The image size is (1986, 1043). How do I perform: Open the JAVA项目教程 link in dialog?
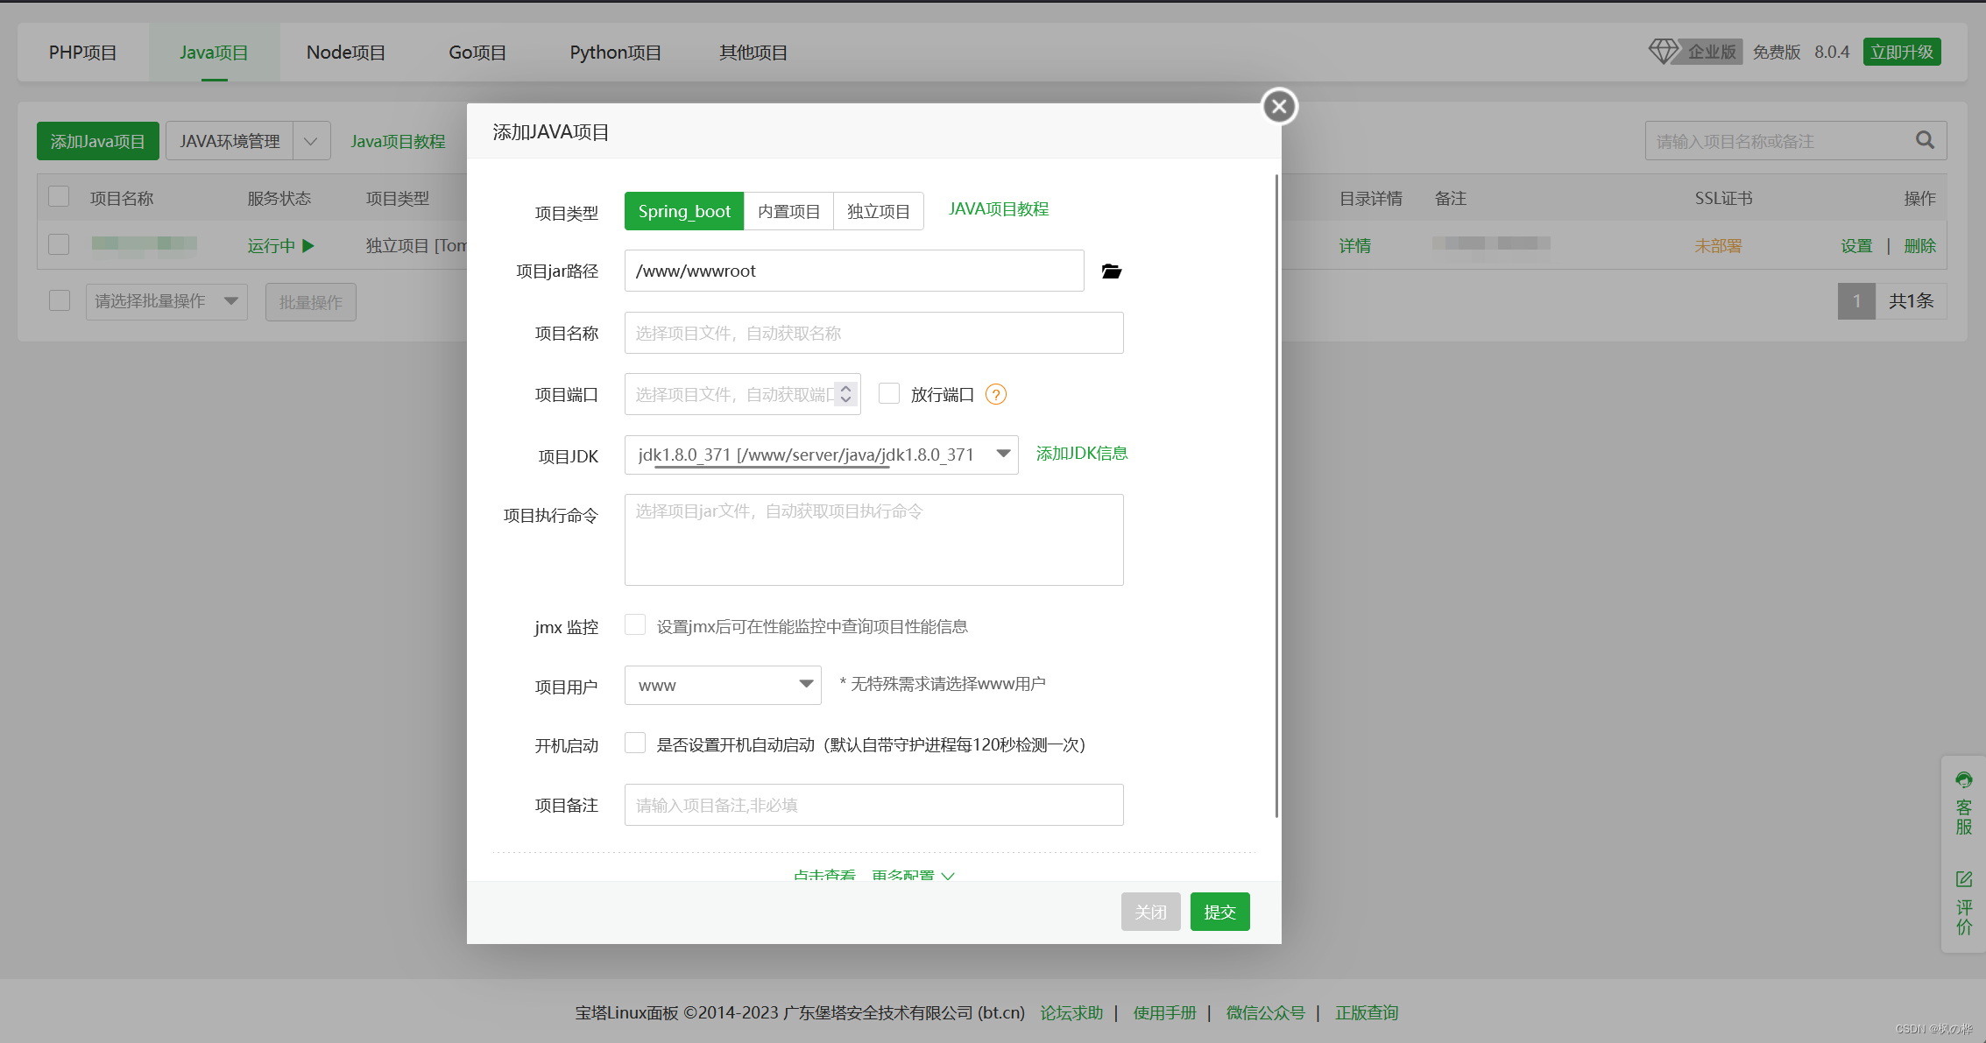tap(999, 209)
